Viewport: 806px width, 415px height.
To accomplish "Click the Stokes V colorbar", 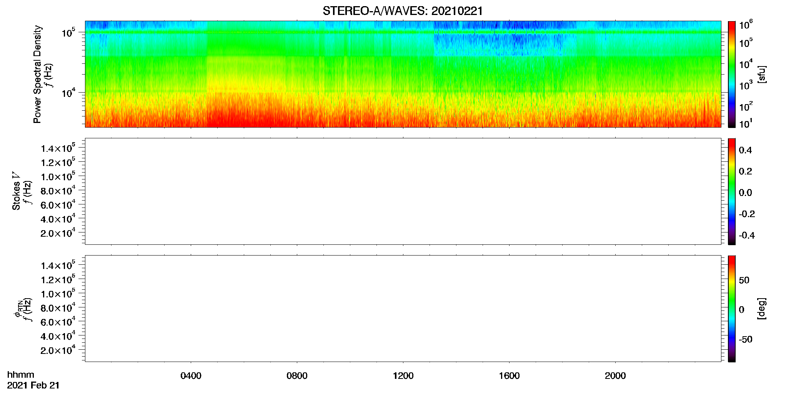I will pos(732,191).
